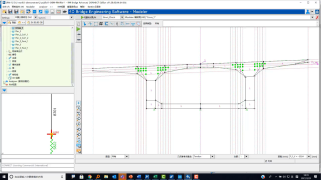The height and width of the screenshot is (180, 321).
Task: Click the [mm] units button
Action: (314, 156)
